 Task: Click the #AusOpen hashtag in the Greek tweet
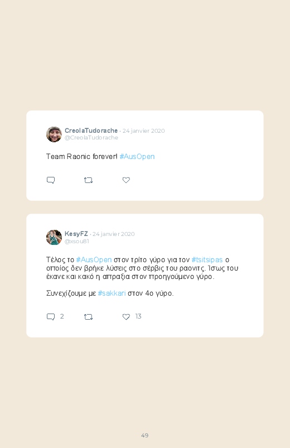pos(94,260)
